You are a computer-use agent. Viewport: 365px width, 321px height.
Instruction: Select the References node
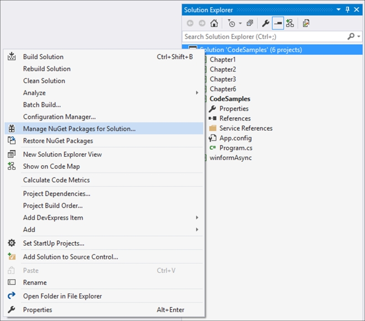click(235, 119)
